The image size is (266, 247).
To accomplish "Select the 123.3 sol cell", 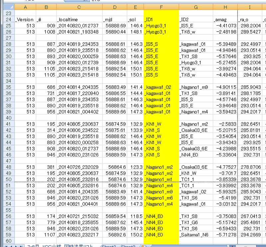I will pos(135,167).
